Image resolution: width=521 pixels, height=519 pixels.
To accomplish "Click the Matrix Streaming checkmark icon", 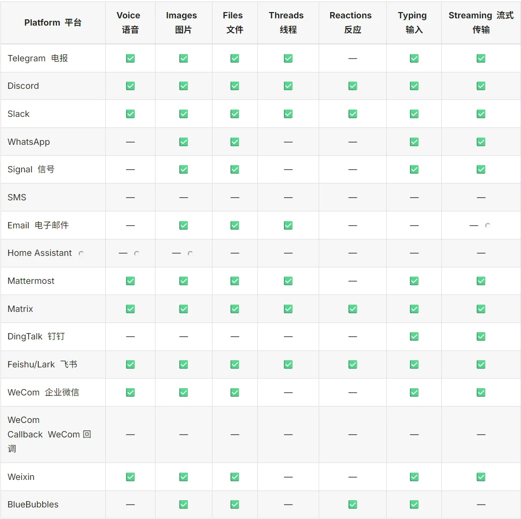I will pyautogui.click(x=481, y=309).
